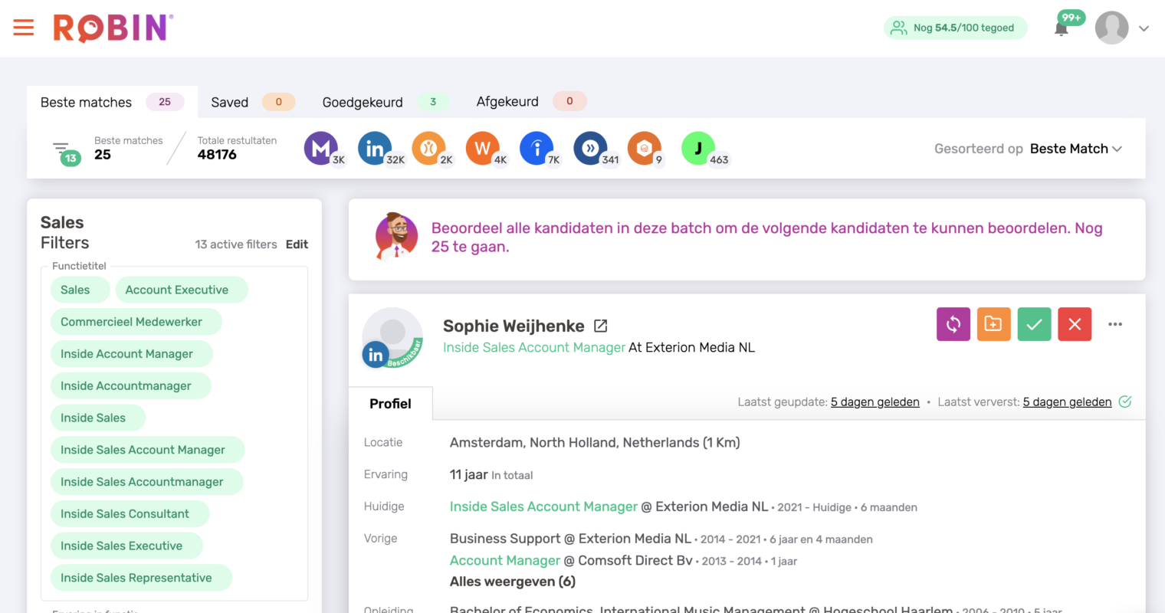Click the credits remaining indicator
The image size is (1165, 613).
tap(955, 28)
